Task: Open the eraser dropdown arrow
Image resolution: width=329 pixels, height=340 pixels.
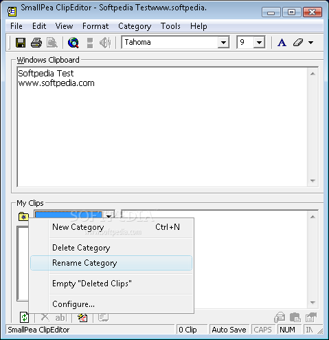Action: 310,43
